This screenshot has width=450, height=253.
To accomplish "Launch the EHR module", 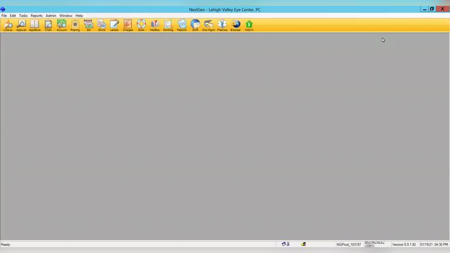I will (195, 25).
